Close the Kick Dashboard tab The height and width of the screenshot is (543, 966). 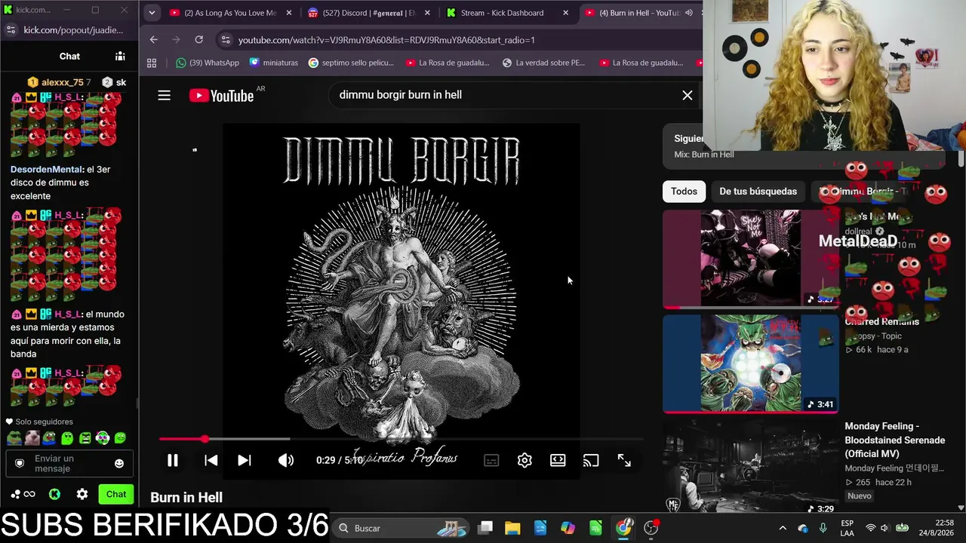566,13
